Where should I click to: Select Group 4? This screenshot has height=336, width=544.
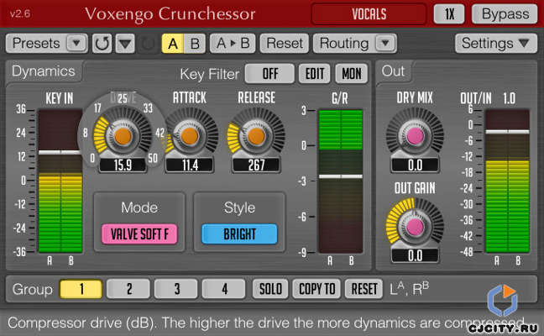pos(224,289)
